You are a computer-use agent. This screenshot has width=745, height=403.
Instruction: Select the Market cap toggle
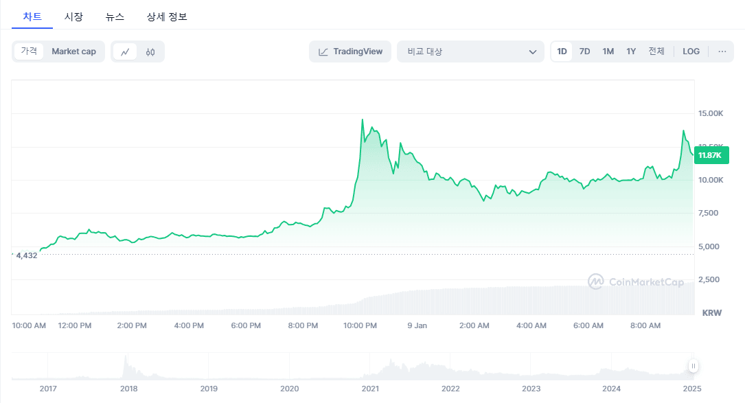[x=73, y=51]
